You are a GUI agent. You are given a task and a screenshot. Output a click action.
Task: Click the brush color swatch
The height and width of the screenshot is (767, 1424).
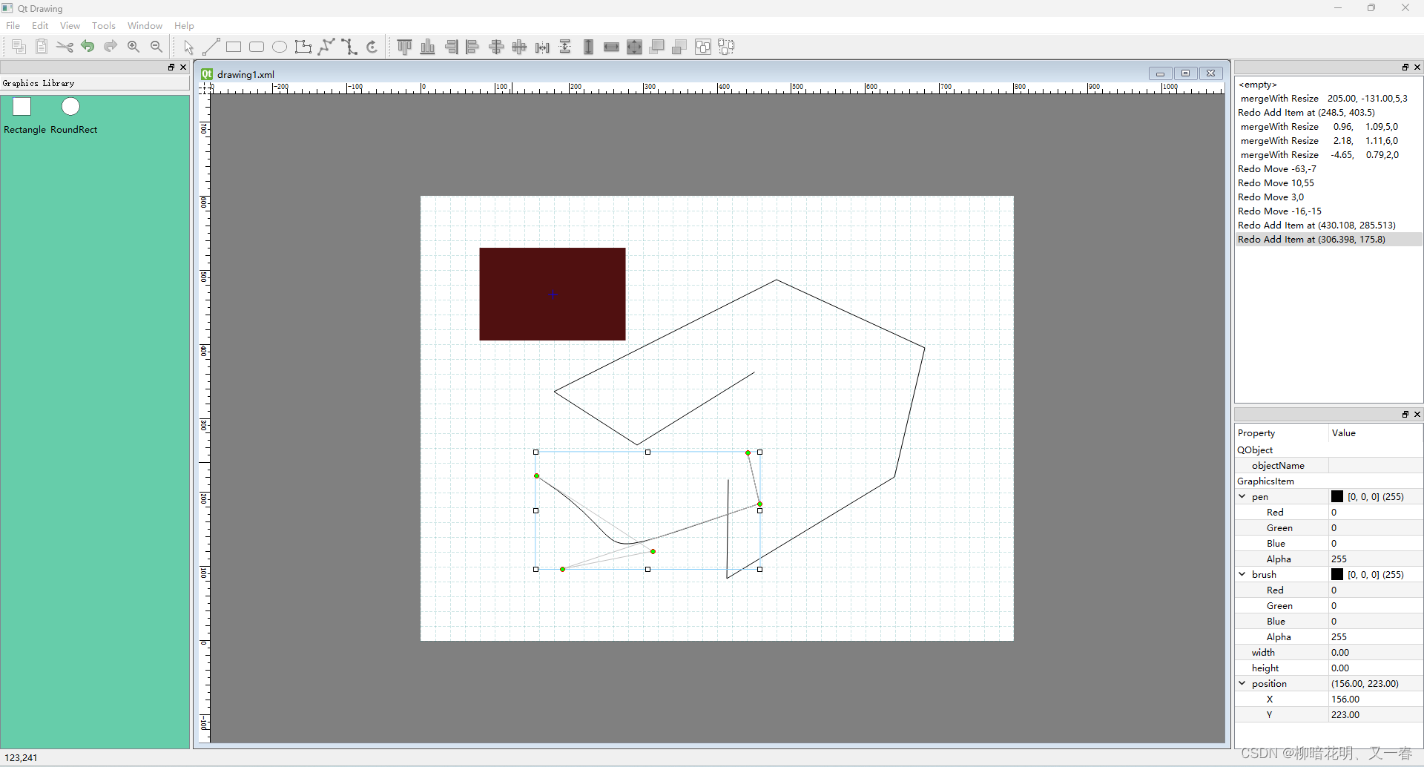[x=1337, y=574]
